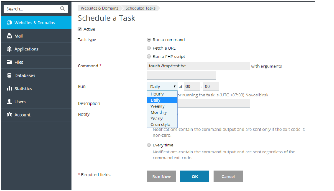Open Databases section

(x=36, y=75)
